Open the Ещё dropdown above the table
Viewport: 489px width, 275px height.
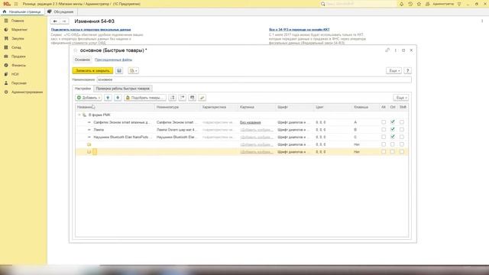(400, 98)
